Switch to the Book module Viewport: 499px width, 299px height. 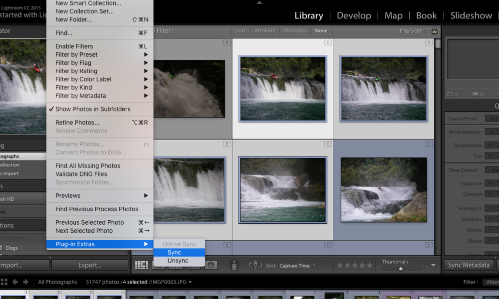coord(427,15)
